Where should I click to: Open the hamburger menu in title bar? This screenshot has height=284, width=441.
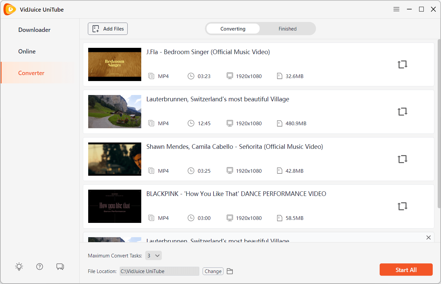396,9
